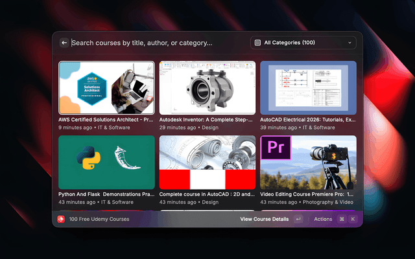Click the back arrow icon

tap(64, 43)
